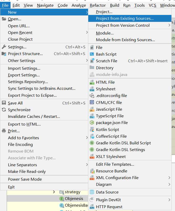Click the Directory folder icon
This screenshot has width=175, height=211.
pyautogui.click(x=92, y=67)
